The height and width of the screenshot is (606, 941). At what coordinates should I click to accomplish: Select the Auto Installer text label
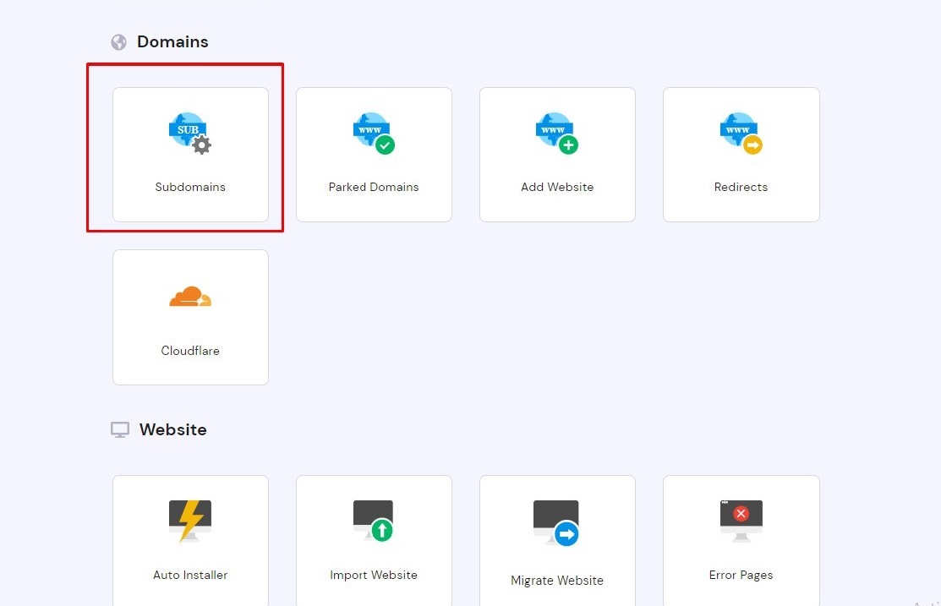click(190, 575)
